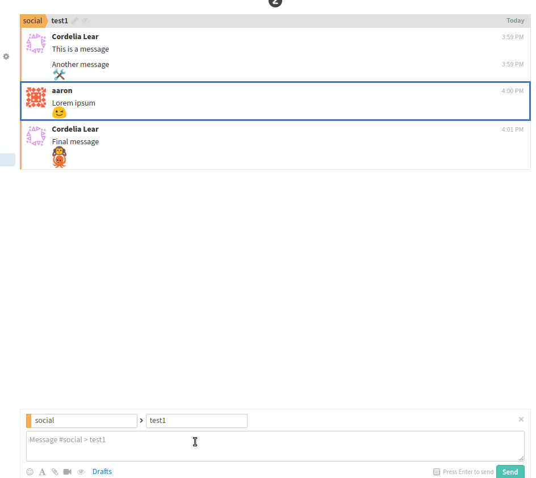Screen dimensions: 536x478
Task: Click Cordelia Lear name above 'Final message'
Action: click(75, 129)
